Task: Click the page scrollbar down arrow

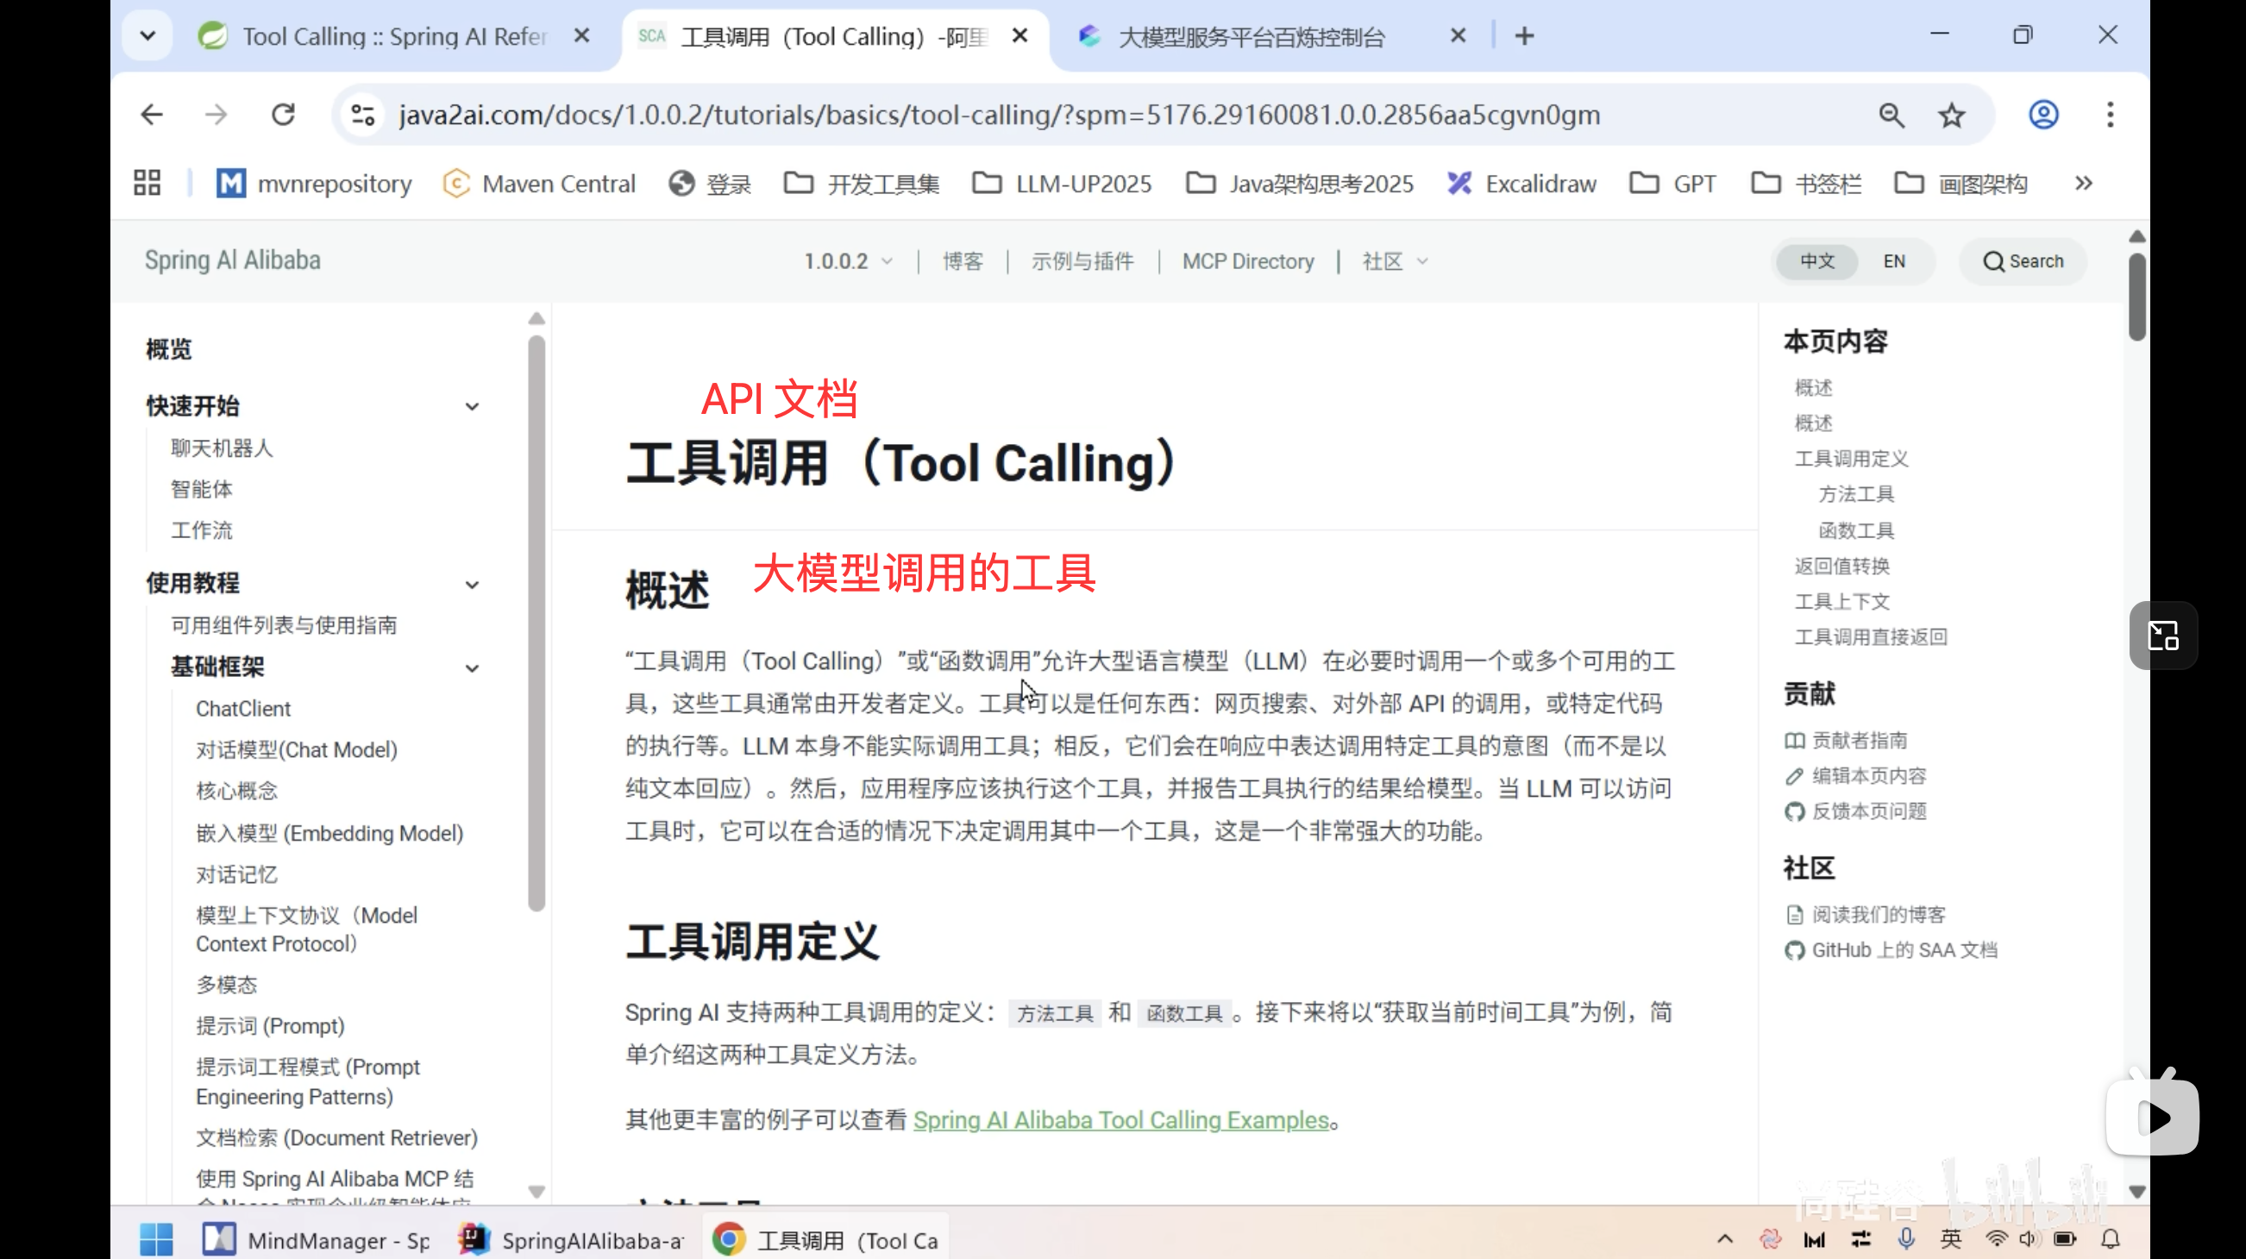Action: click(2136, 1191)
